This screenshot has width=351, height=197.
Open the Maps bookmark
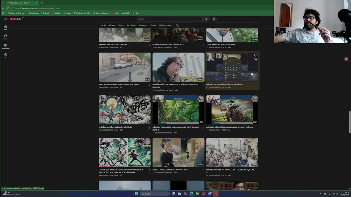pyautogui.click(x=67, y=13)
